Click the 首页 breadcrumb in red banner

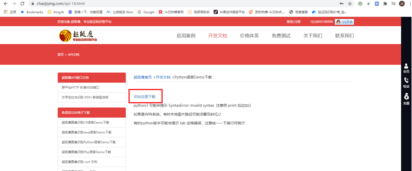click(x=61, y=55)
